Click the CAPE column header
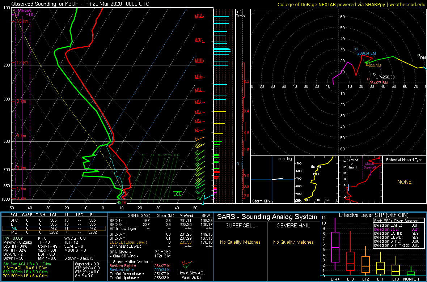Screen dimensions: 427x282 coord(27,215)
